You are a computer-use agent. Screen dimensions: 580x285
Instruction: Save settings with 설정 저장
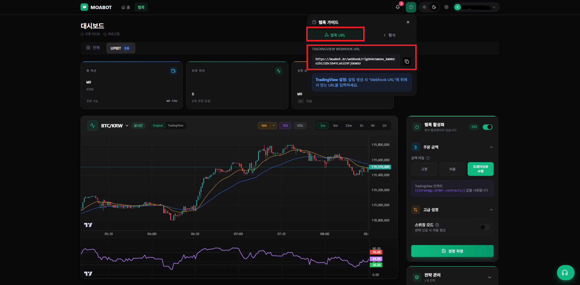452,251
